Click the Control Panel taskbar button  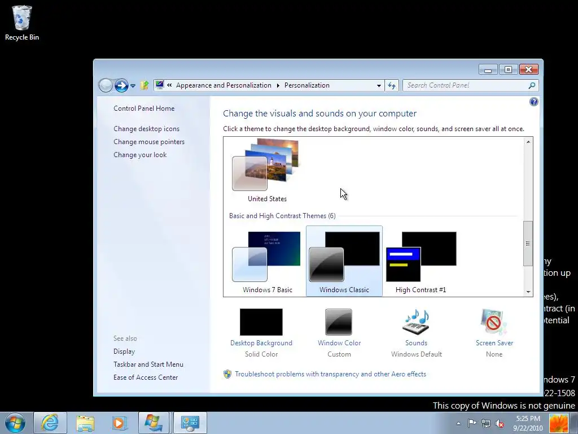coord(190,423)
